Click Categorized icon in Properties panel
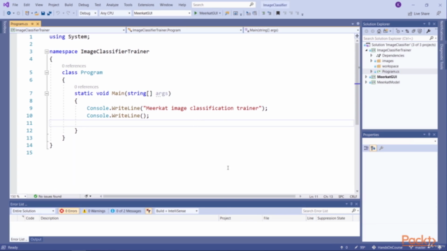This screenshot has height=251, width=447. [x=366, y=148]
